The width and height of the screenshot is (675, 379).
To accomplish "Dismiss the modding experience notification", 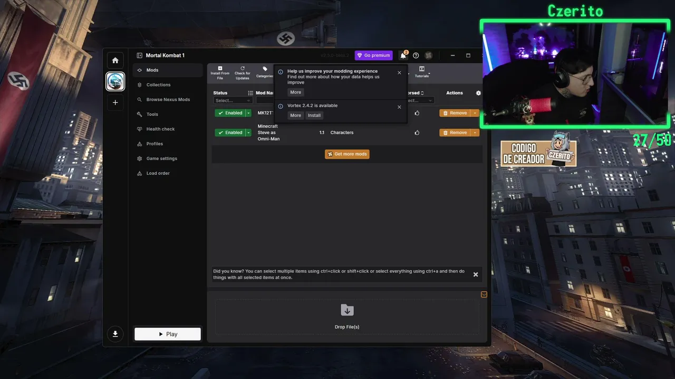I will [399, 73].
